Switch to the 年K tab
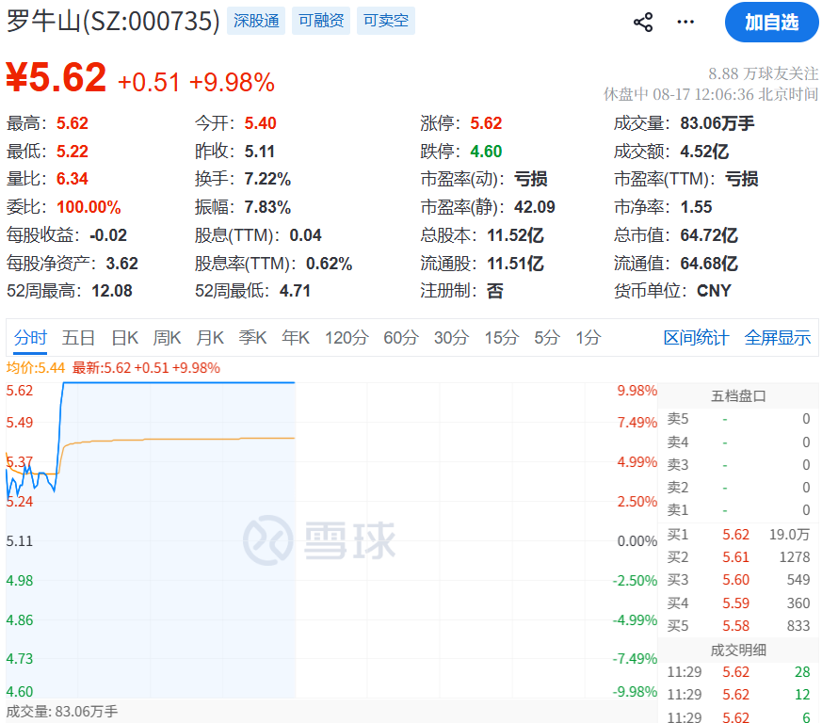Viewport: 822px width, 723px height. tap(296, 338)
